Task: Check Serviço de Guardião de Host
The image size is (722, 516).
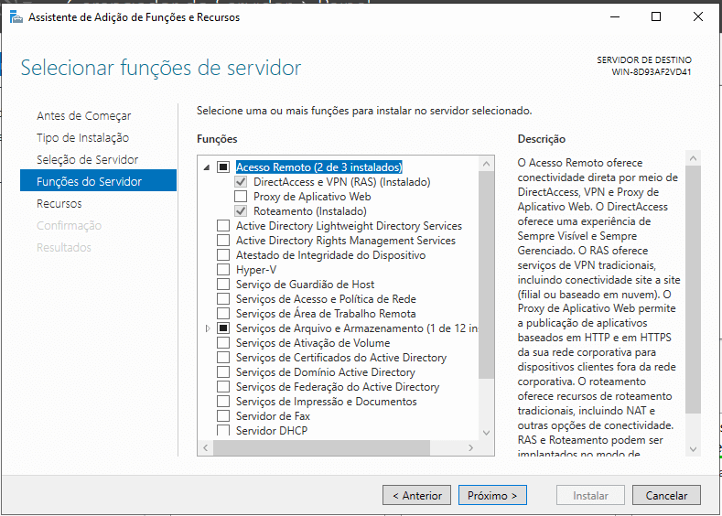Action: 223,285
